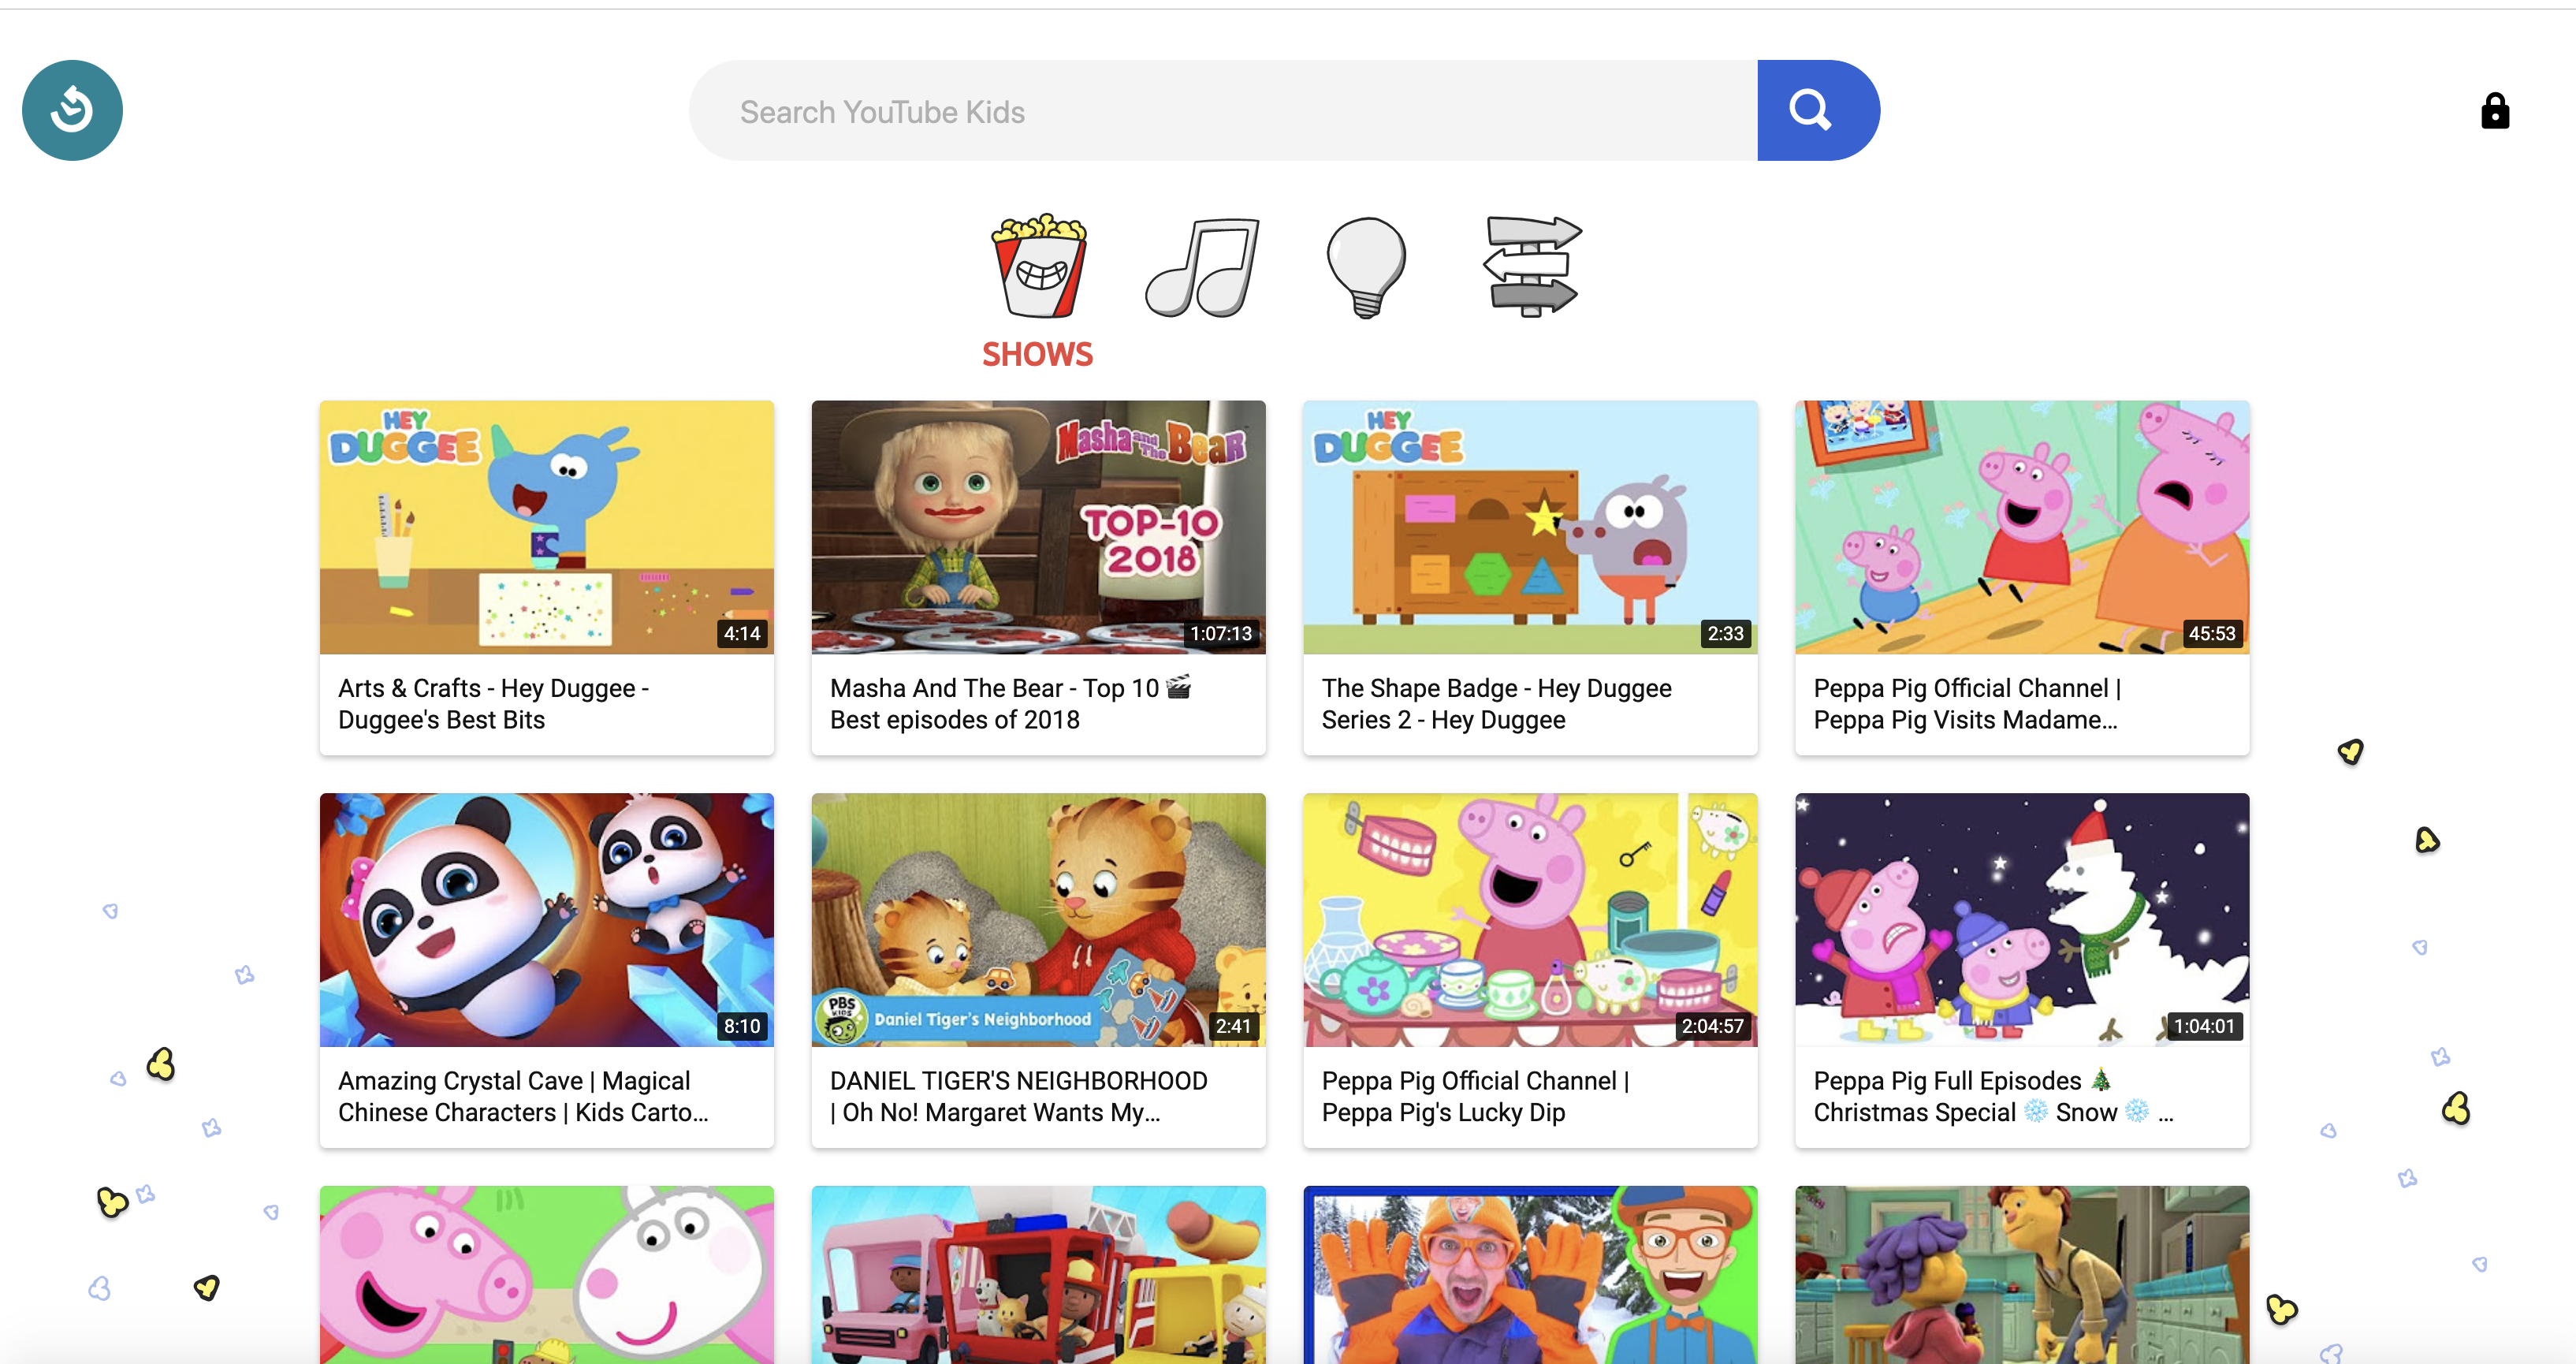This screenshot has width=2576, height=1364.
Task: Click the 2:33 duration badge
Action: click(1725, 633)
